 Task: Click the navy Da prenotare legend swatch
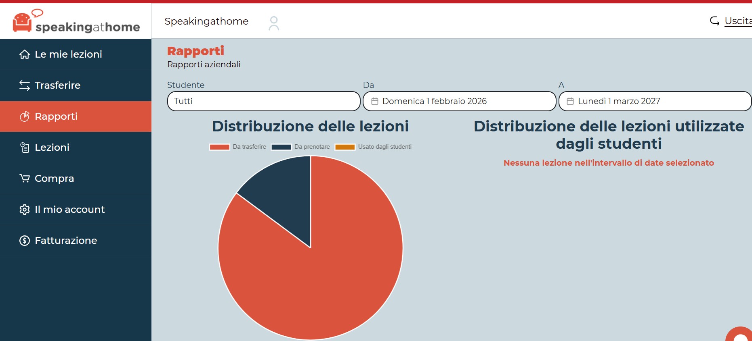[x=281, y=147]
